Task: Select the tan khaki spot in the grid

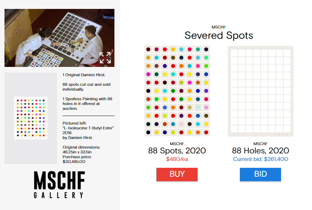Action: (190, 107)
